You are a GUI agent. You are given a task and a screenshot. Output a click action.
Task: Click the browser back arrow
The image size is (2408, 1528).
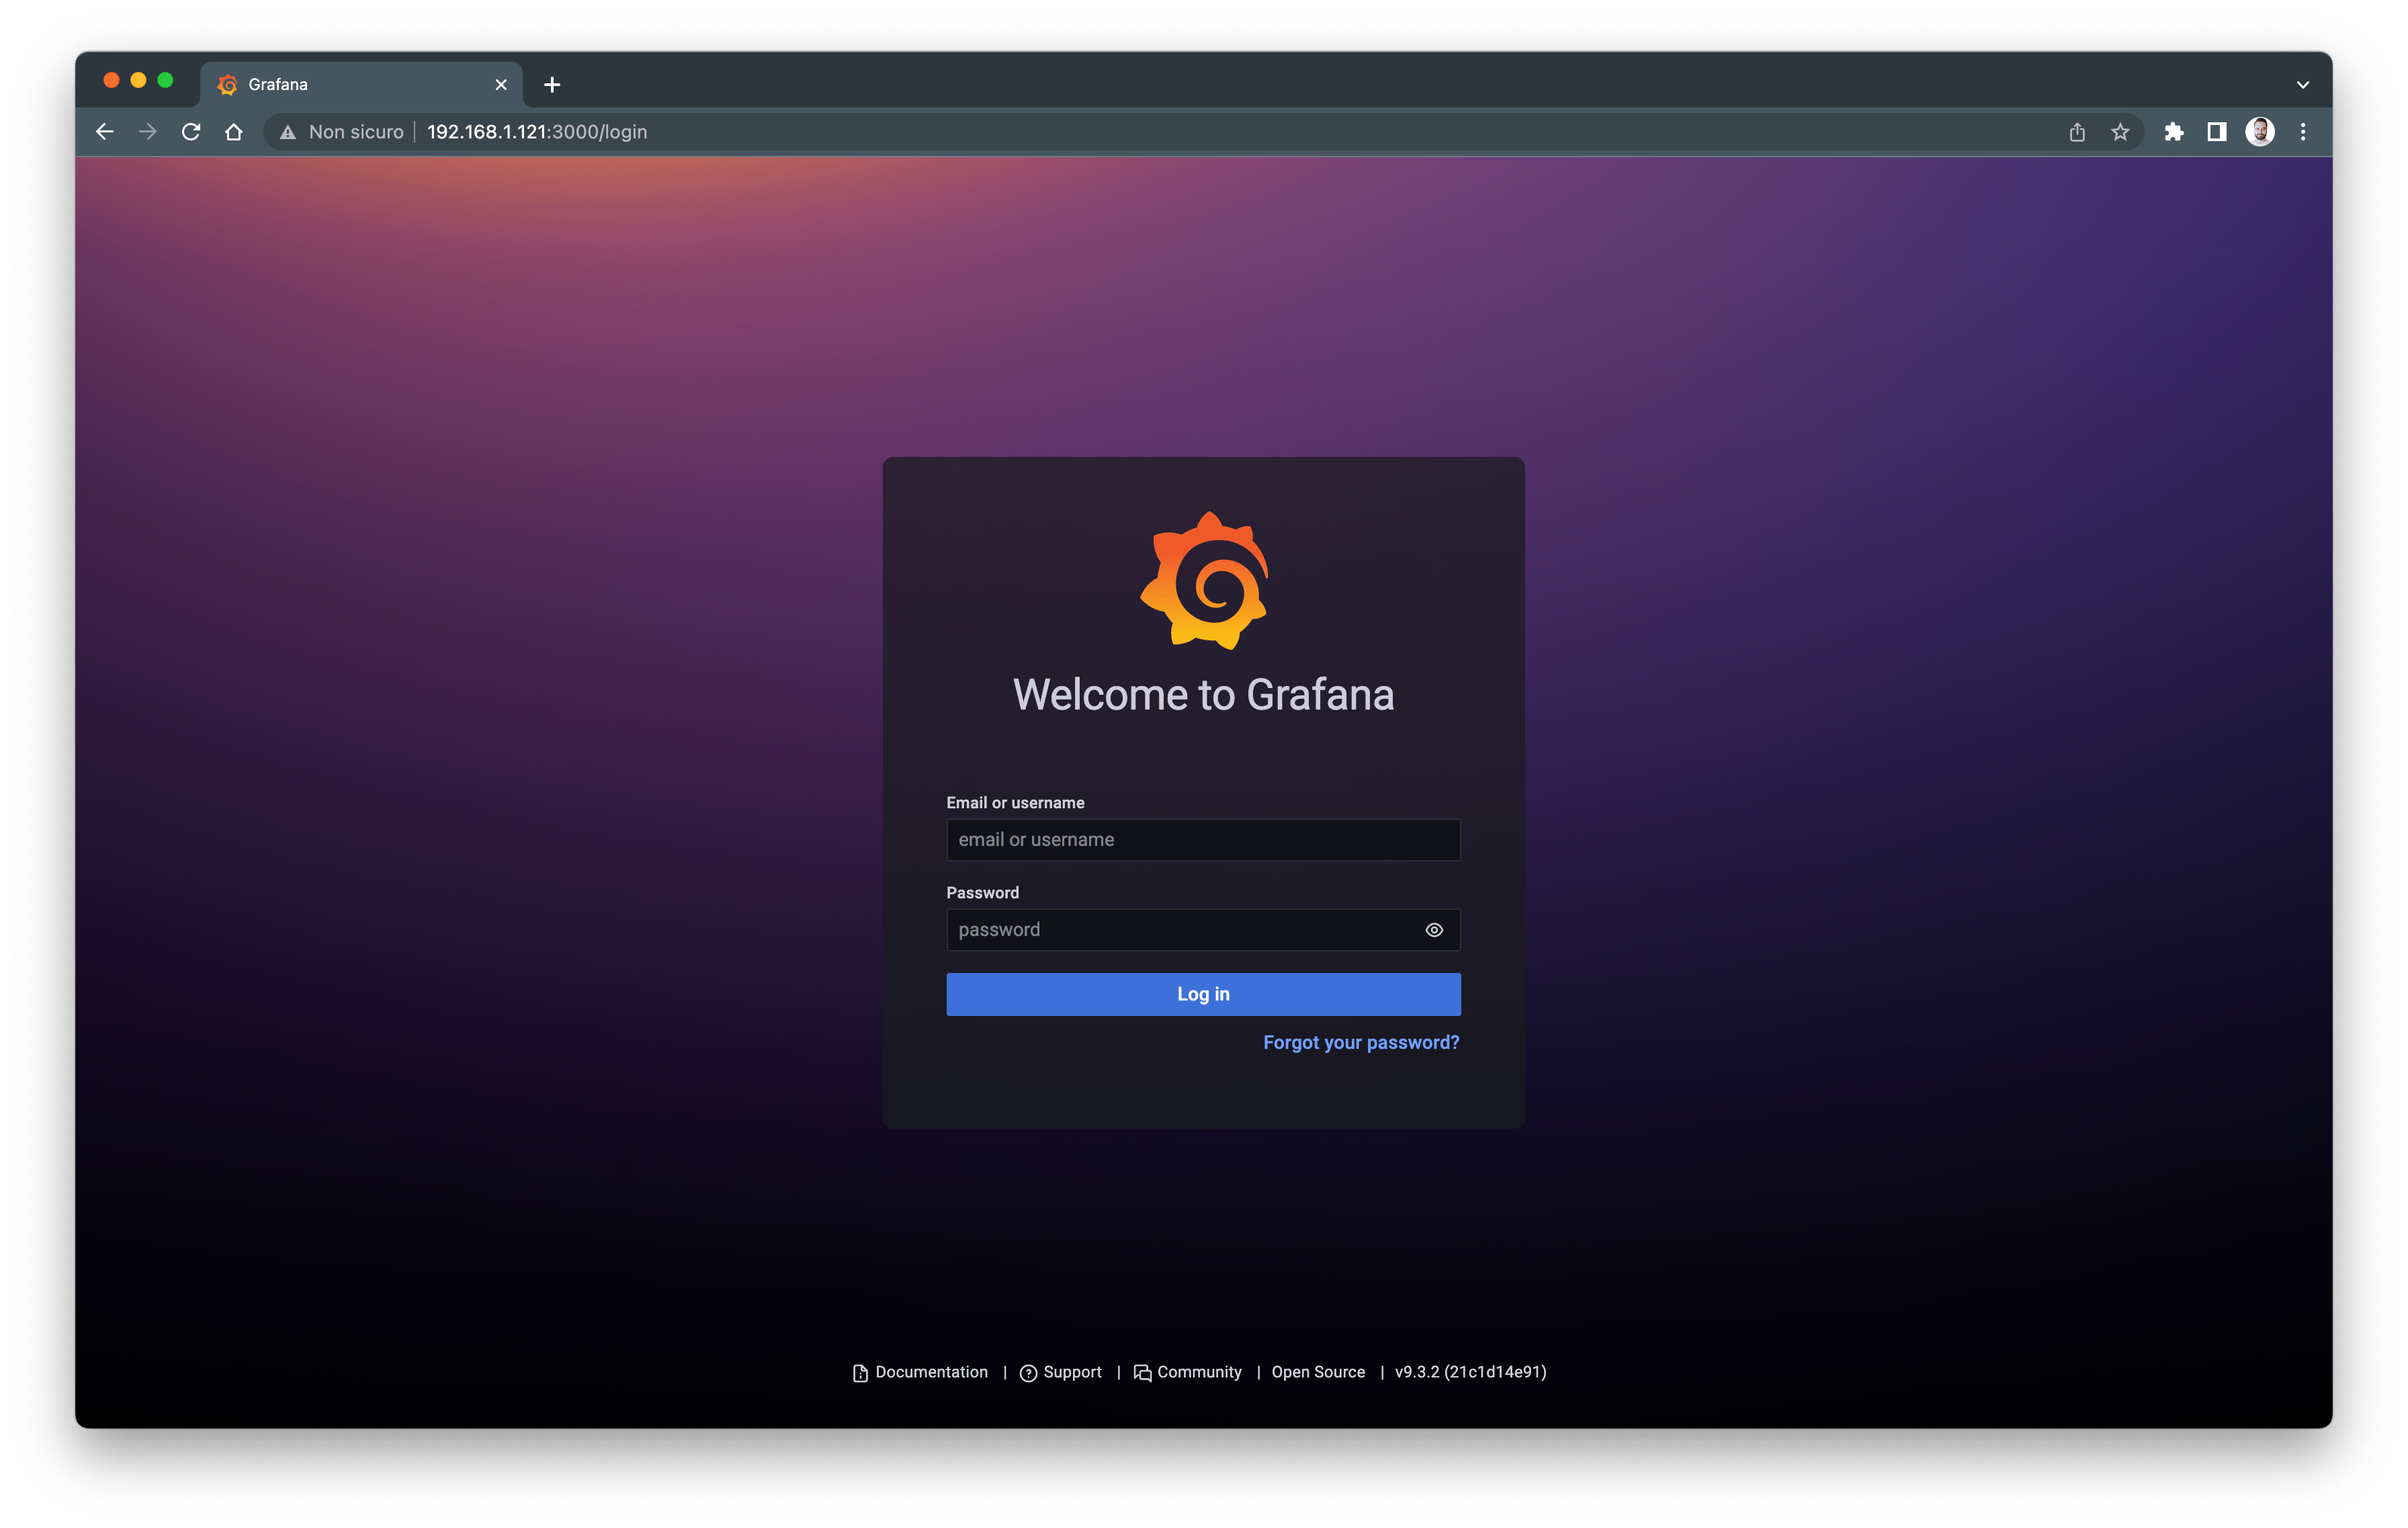(x=105, y=132)
